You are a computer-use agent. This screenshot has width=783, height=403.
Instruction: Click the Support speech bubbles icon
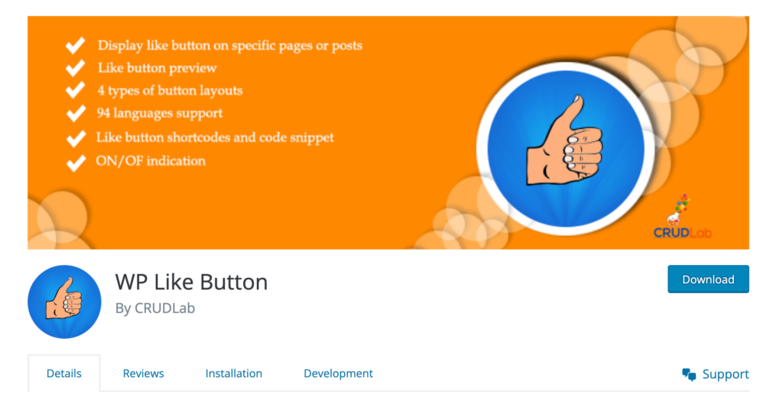[x=689, y=375]
